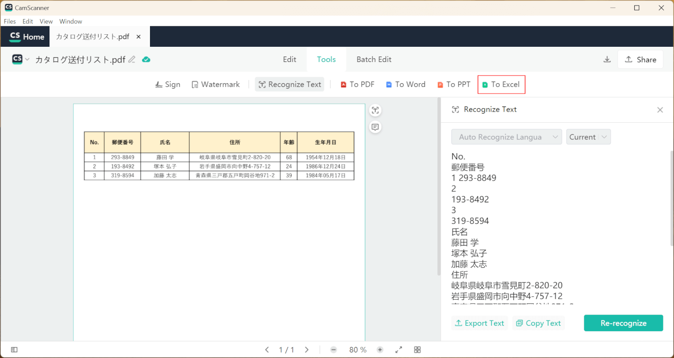Click the document view vertical scrollbar

click(438, 186)
